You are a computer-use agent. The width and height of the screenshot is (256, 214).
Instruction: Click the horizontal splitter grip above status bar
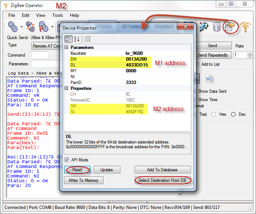128,202
